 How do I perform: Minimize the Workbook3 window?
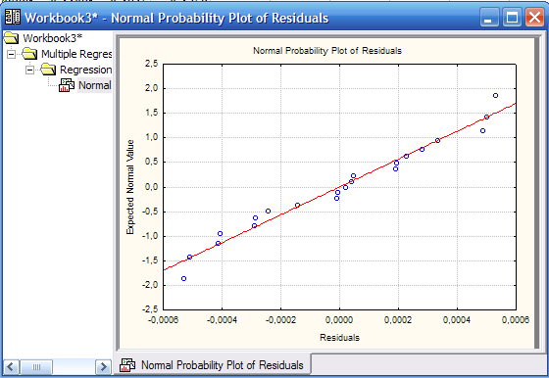[x=489, y=17]
